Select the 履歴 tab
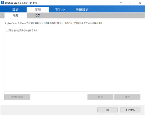This screenshot has width=145, height=115. (x=38, y=10)
